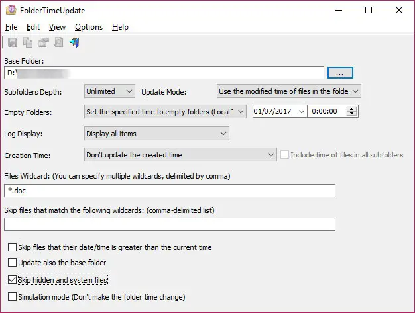This screenshot has height=313, width=415.
Task: Open the Edit menu
Action: pos(33,27)
